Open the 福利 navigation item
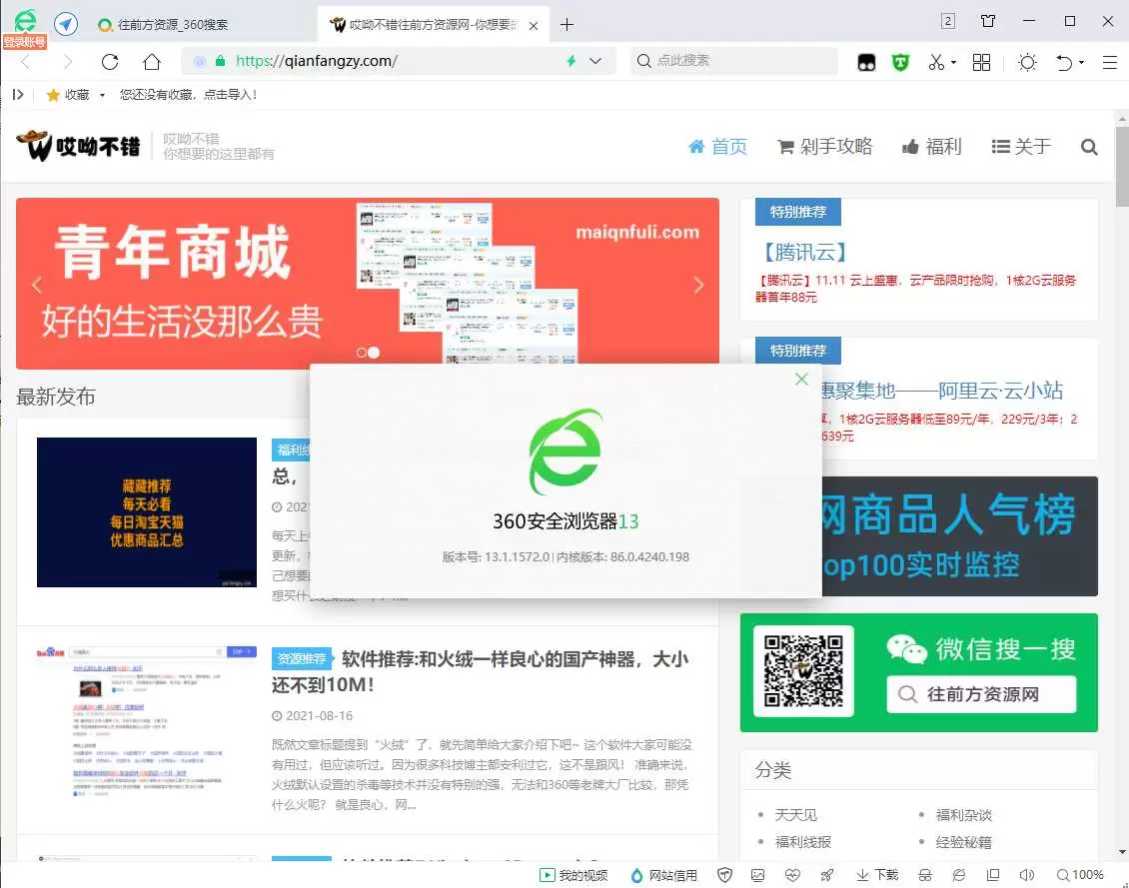 coord(932,147)
